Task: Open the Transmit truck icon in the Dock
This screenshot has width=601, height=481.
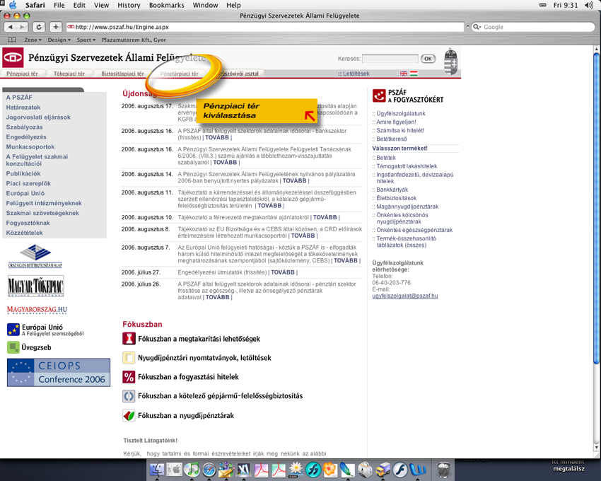Action: (382, 470)
